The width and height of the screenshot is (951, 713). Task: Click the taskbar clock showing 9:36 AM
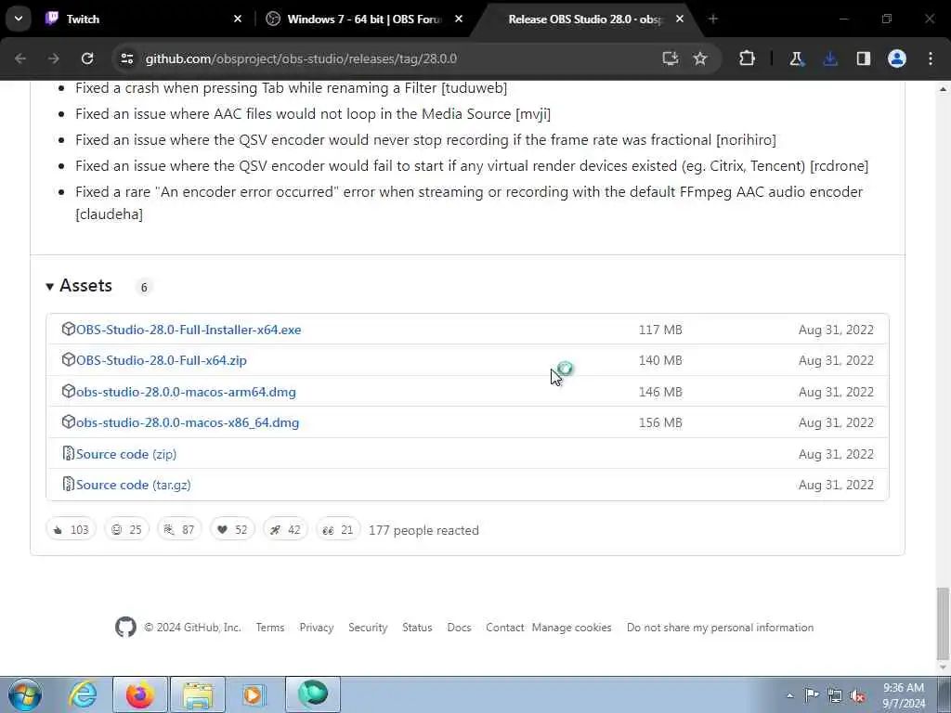[904, 694]
